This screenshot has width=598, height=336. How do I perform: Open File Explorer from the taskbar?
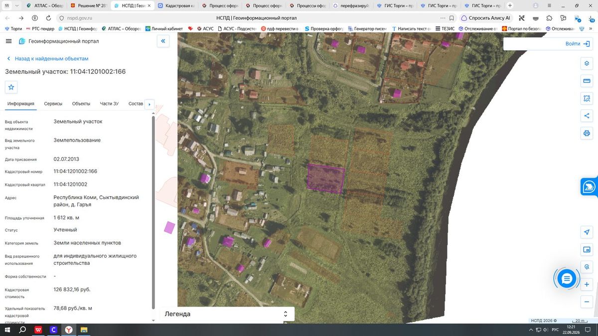tap(84, 330)
